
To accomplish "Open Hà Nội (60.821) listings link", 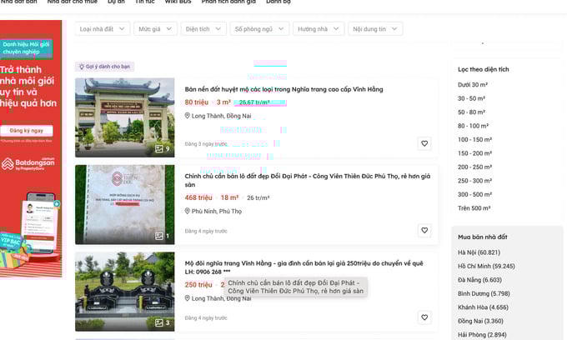I will [x=479, y=252].
